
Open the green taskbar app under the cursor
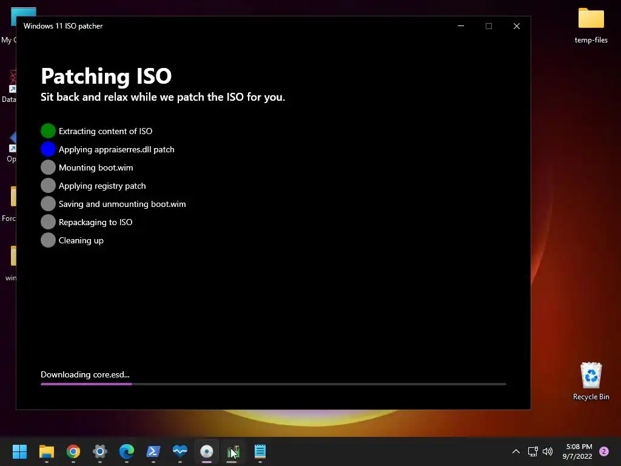(x=233, y=451)
